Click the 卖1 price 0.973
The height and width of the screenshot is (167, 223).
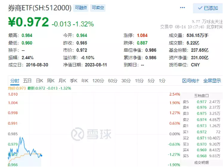tap(202, 126)
